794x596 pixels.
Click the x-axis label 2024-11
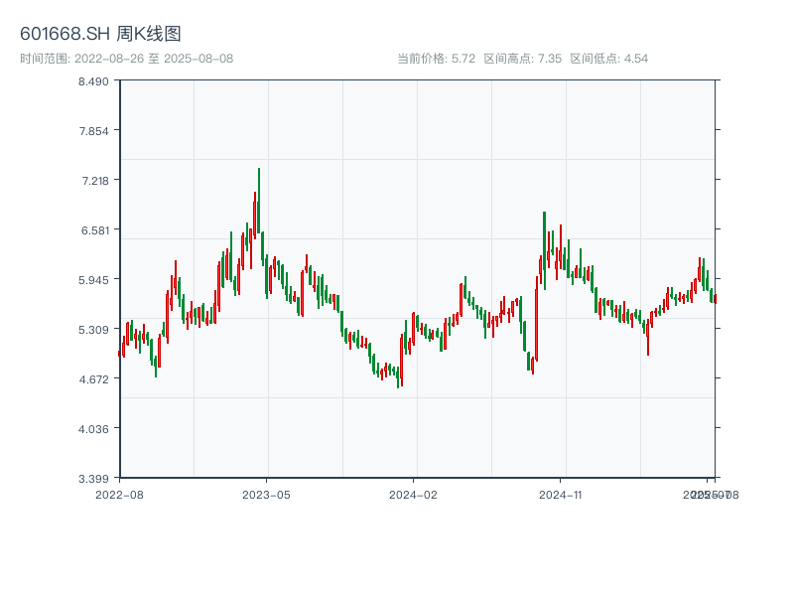point(560,495)
